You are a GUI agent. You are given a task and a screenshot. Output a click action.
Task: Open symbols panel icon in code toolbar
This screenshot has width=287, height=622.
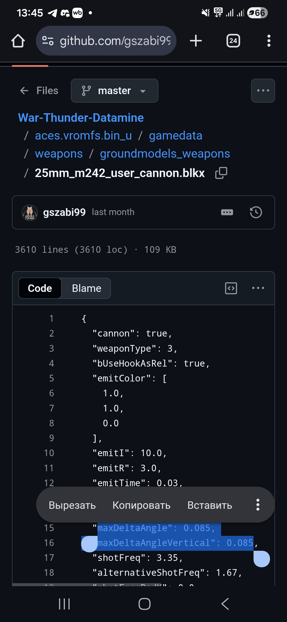point(231,288)
